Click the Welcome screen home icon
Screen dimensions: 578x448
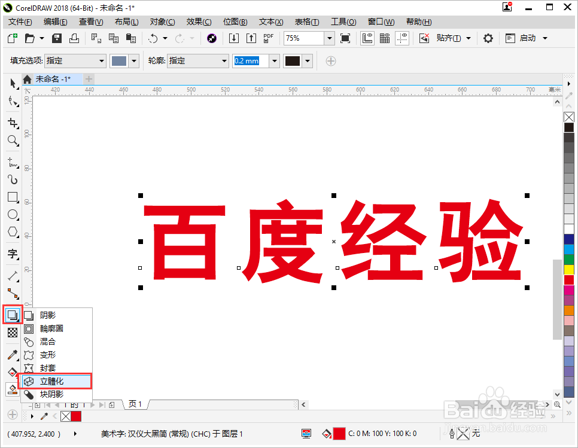point(27,79)
